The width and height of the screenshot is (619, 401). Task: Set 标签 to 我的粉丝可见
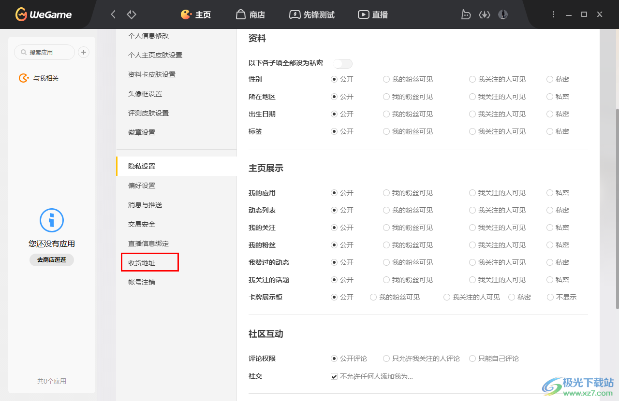386,131
